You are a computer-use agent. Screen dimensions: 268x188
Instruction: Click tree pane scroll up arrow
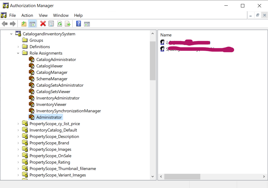[153, 34]
